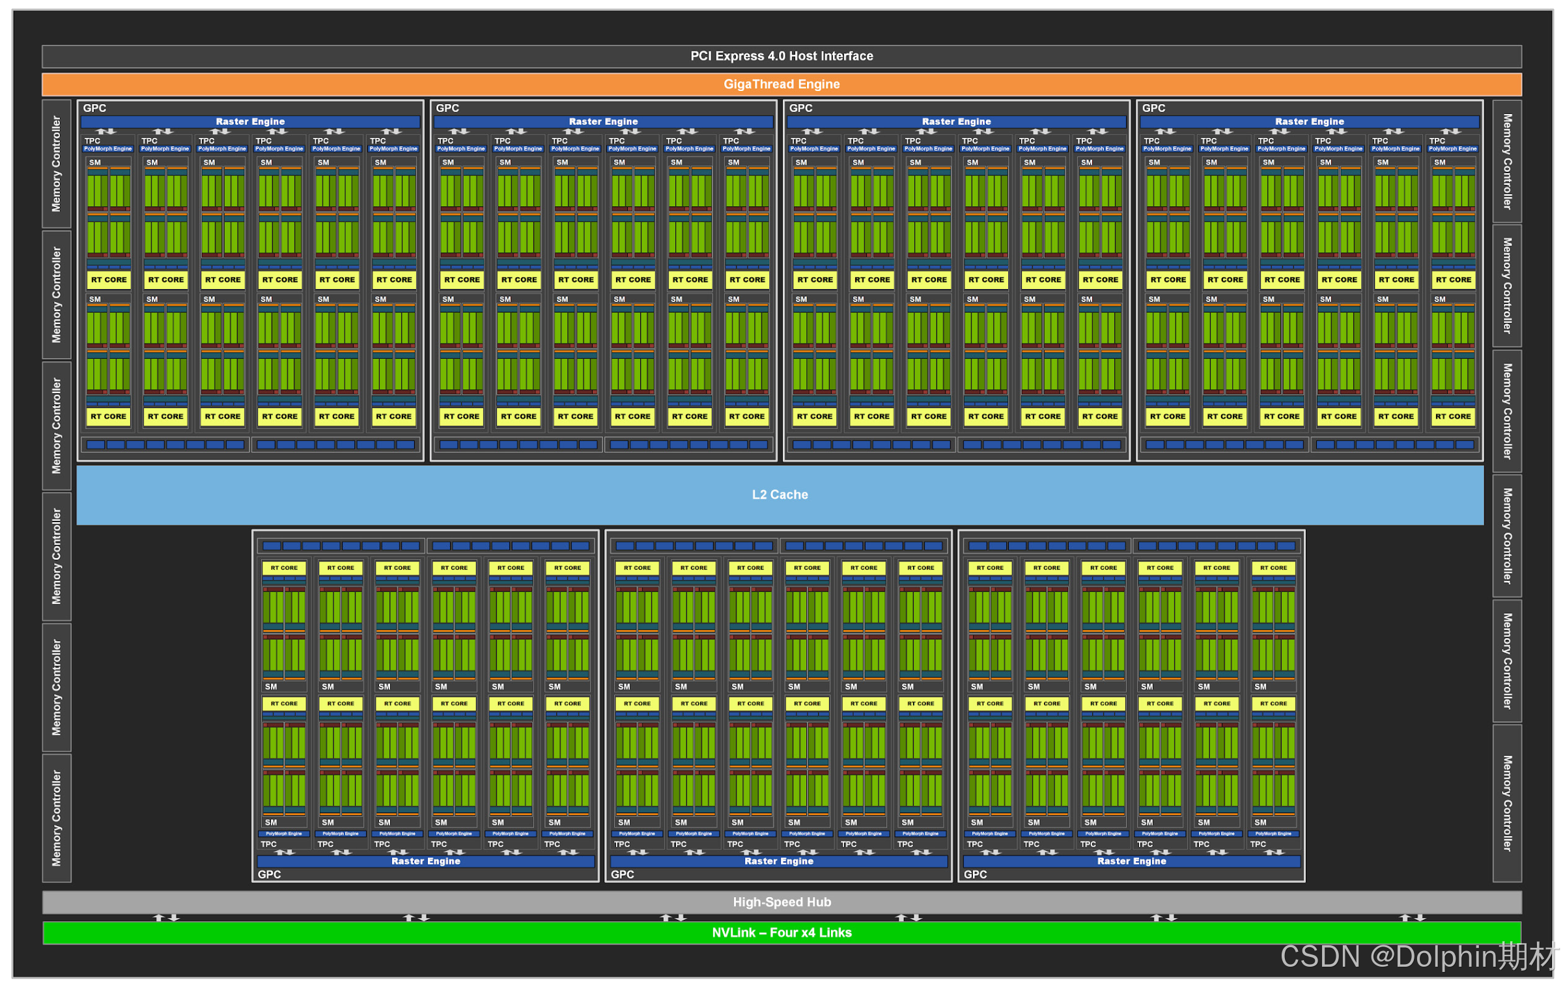This screenshot has width=1563, height=983.
Task: Select the bottommost right-side Memory Controller block
Action: pyautogui.click(x=1506, y=803)
